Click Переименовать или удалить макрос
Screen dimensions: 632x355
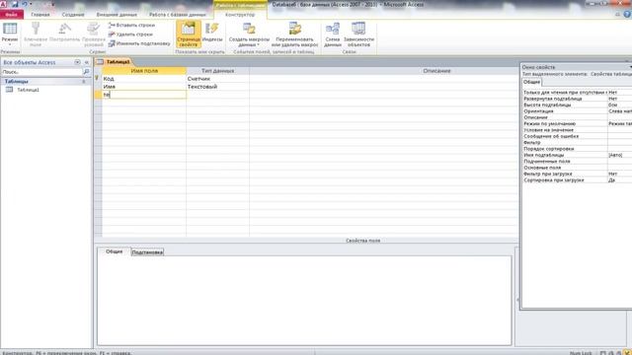294,35
